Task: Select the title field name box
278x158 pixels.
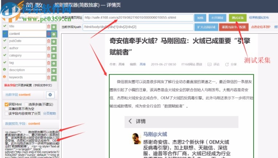Action: coord(27,26)
